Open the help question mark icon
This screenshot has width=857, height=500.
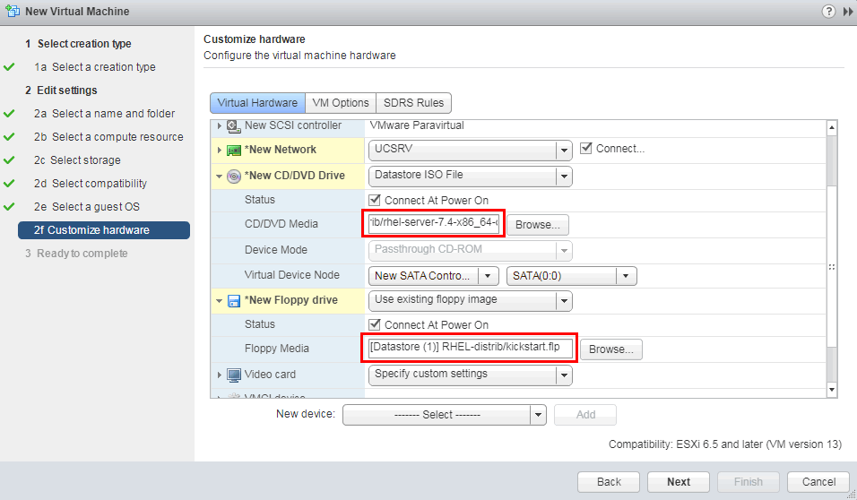tap(828, 11)
